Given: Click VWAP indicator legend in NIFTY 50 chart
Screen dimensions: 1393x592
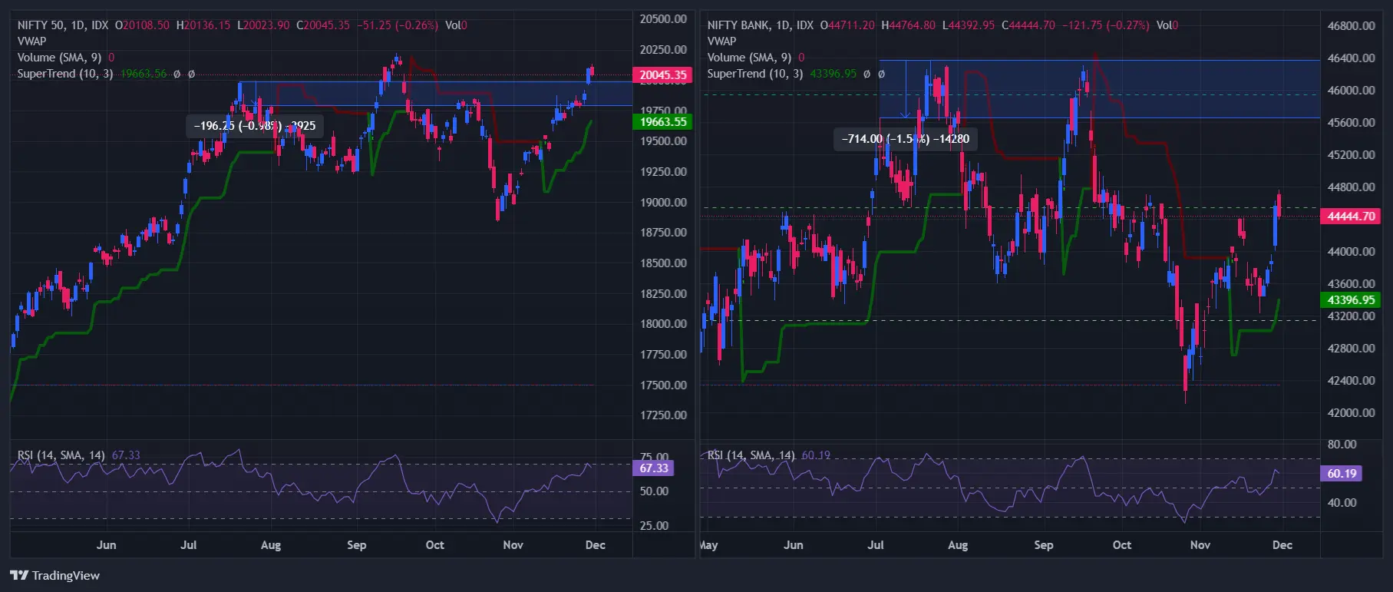Looking at the screenshot, I should point(32,41).
